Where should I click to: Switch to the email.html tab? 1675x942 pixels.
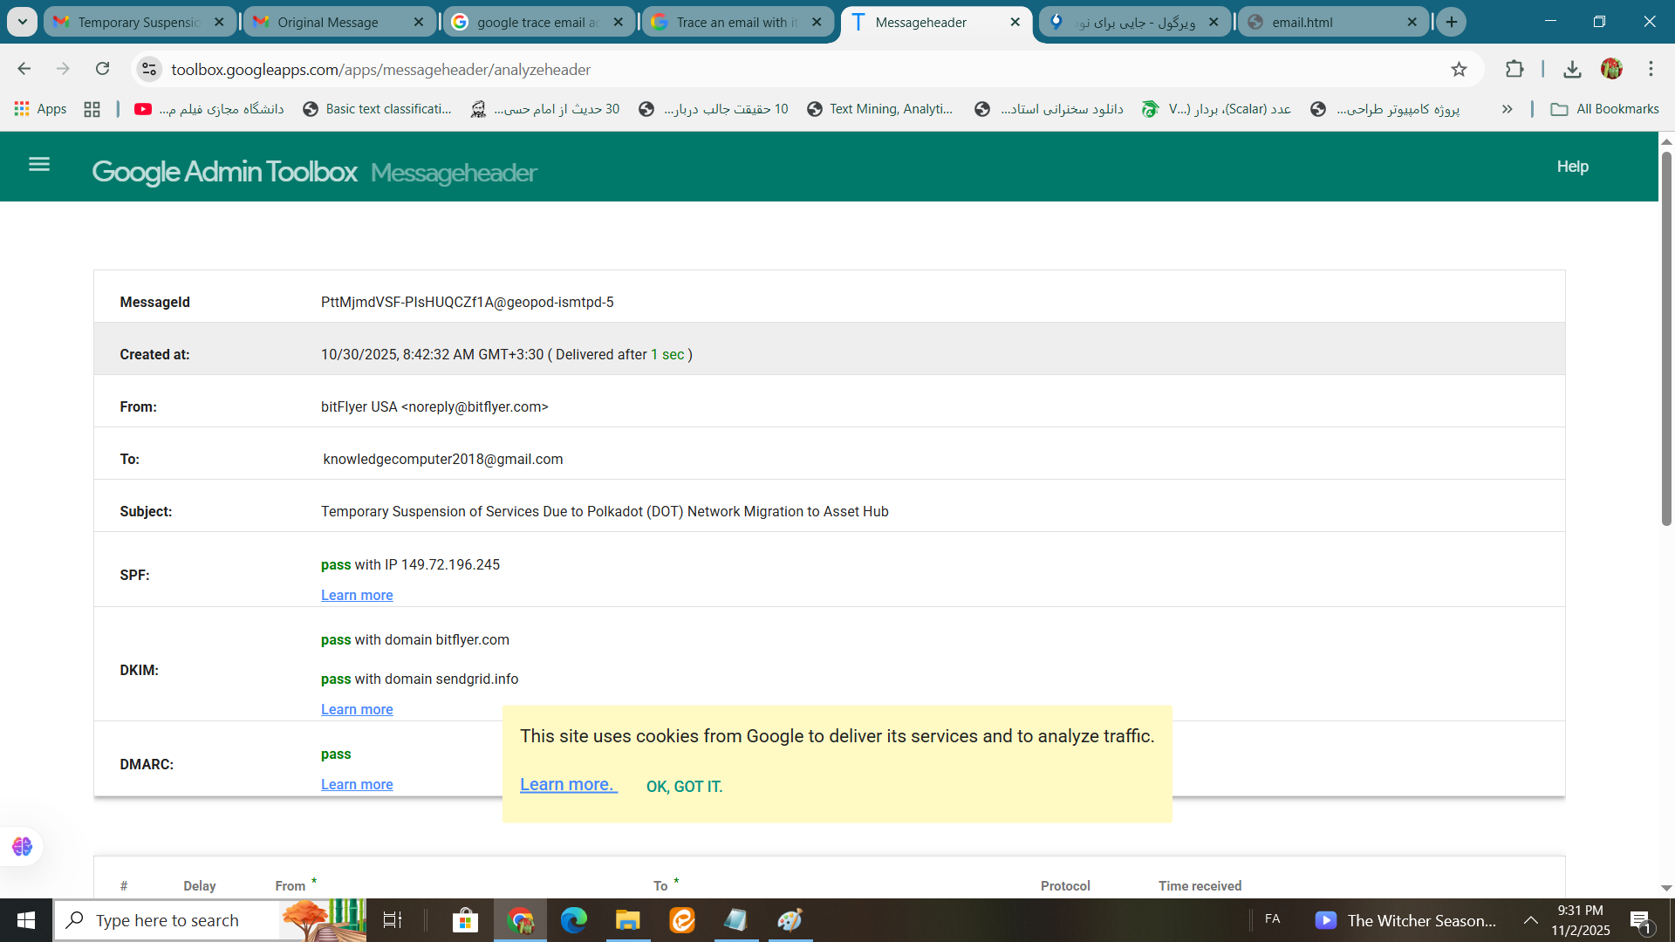pos(1302,23)
